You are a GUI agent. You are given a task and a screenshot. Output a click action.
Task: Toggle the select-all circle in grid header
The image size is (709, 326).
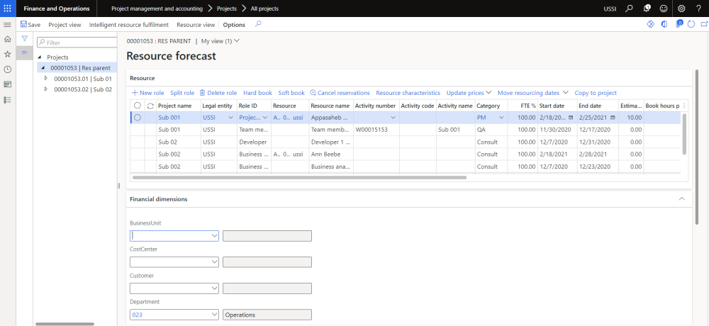138,106
